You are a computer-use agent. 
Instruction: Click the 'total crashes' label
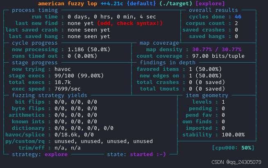(x=158, y=82)
